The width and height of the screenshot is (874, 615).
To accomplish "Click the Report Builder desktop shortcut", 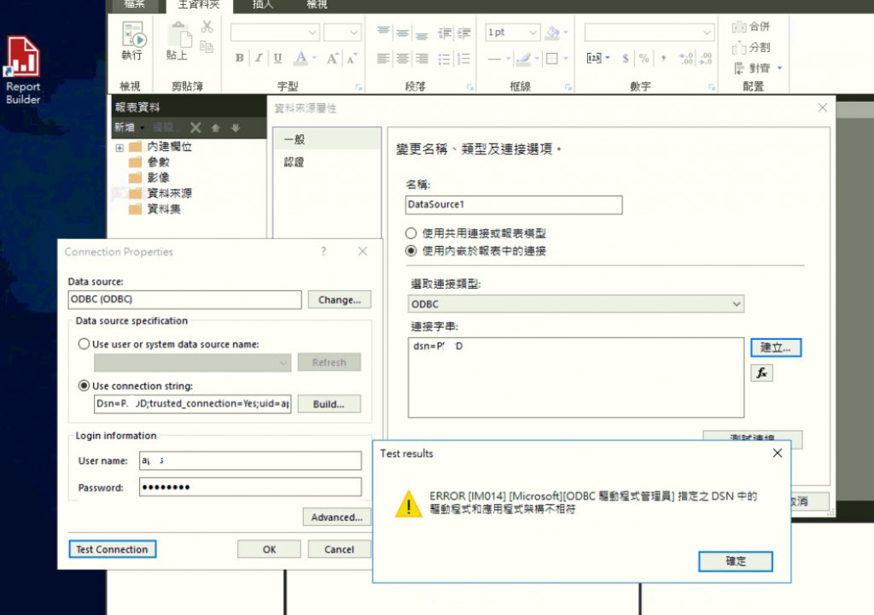I will click(x=23, y=70).
